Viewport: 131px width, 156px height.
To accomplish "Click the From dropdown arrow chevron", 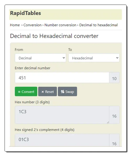I will pos(64,58).
